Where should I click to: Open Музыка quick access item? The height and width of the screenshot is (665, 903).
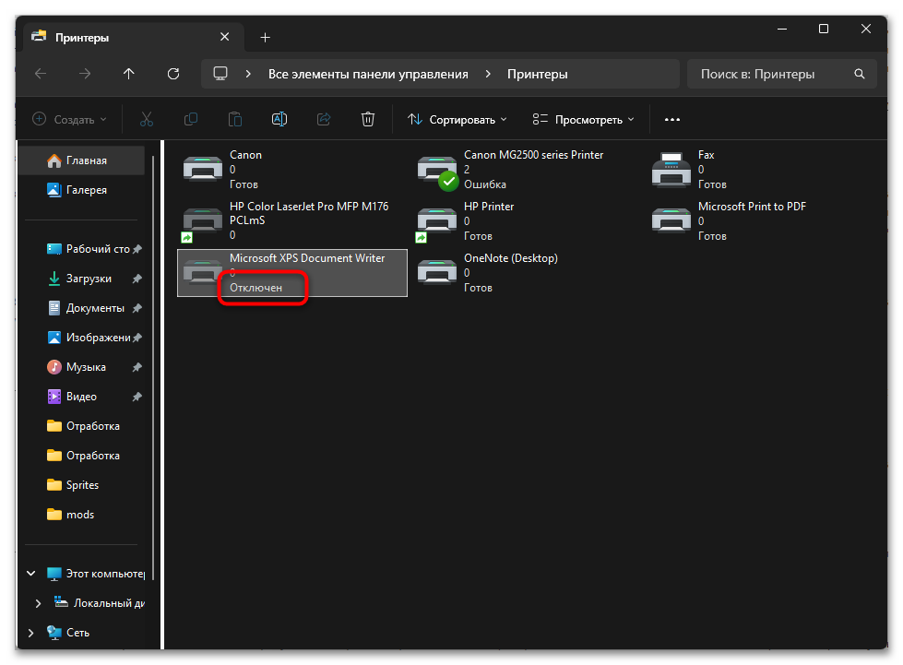tap(82, 367)
